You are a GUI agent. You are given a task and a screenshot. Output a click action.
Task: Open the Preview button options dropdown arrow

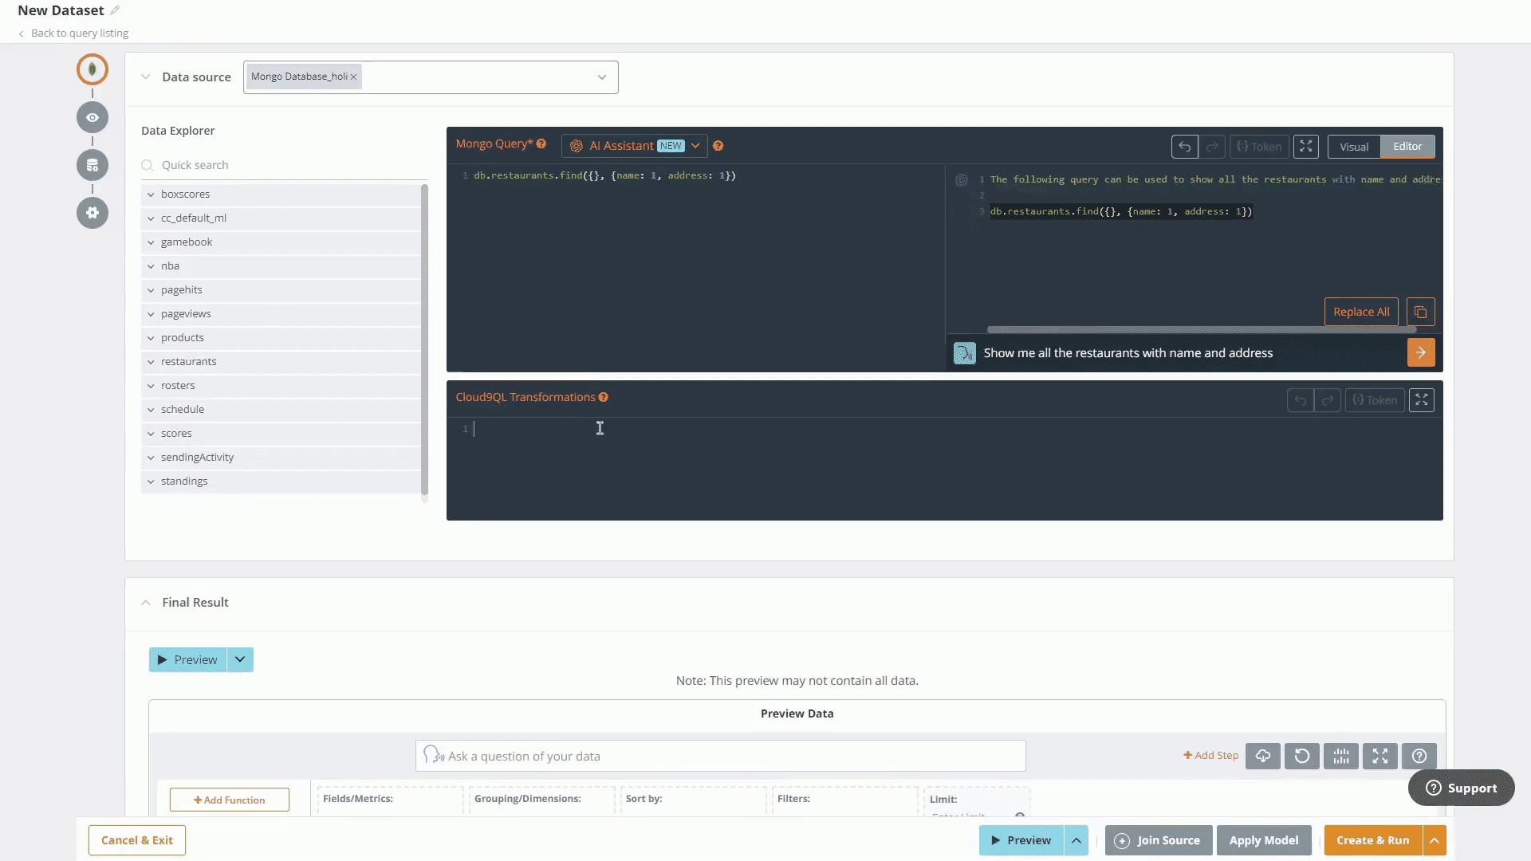coord(240,659)
